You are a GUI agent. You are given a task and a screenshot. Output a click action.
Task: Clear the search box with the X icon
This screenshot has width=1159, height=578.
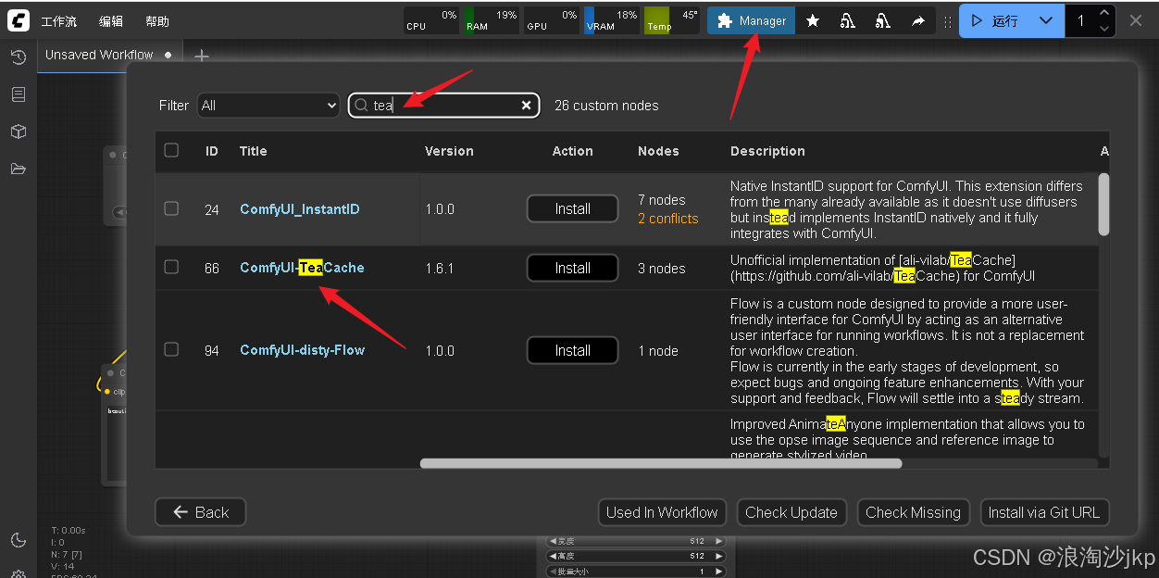click(526, 106)
